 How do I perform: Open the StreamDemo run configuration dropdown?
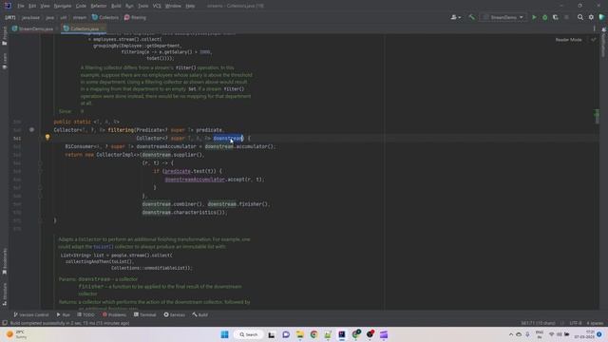pyautogui.click(x=503, y=17)
